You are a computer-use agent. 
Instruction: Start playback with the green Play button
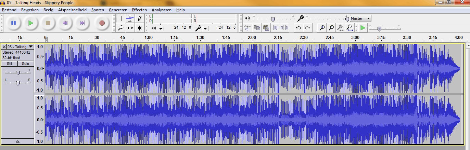tap(31, 23)
